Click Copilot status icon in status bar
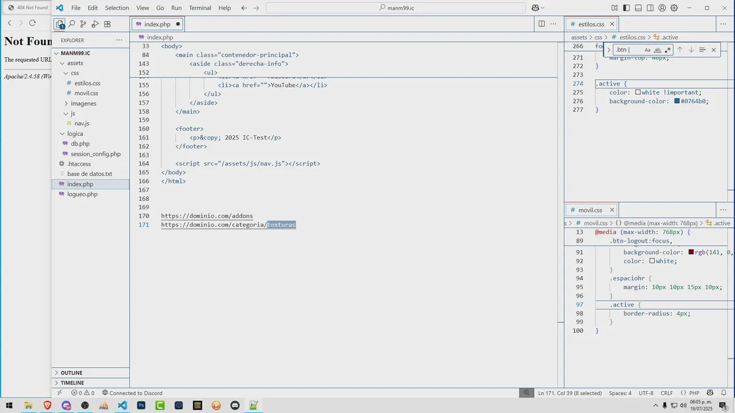The height and width of the screenshot is (413, 735). 710,393
